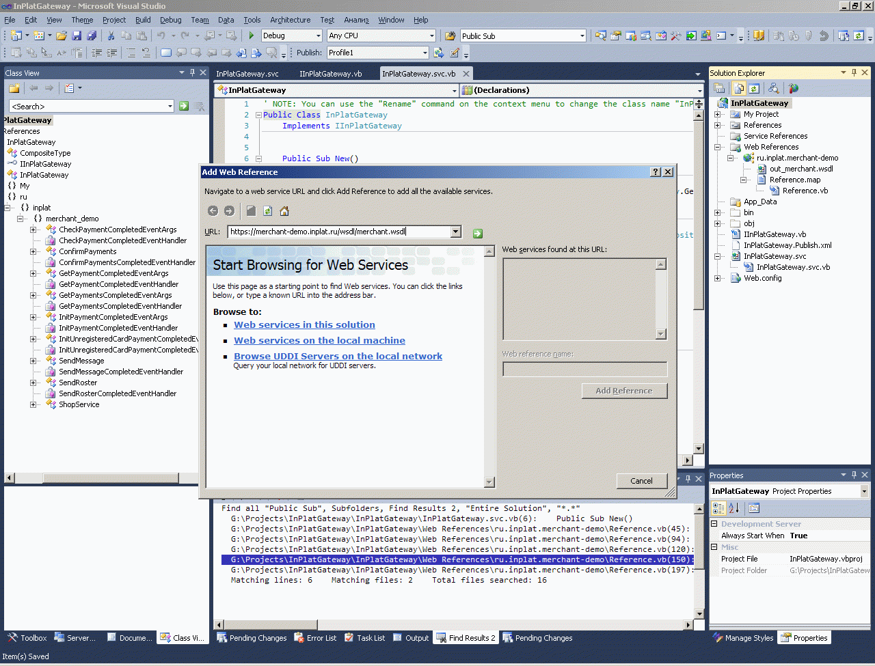The width and height of the screenshot is (875, 666).
Task: Click the Save icon in the main toolbar
Action: click(77, 36)
